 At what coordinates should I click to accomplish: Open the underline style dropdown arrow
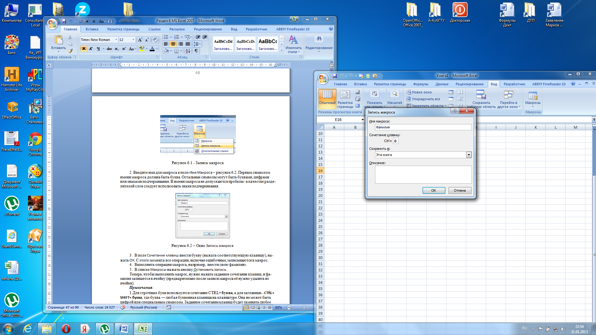coord(103,49)
